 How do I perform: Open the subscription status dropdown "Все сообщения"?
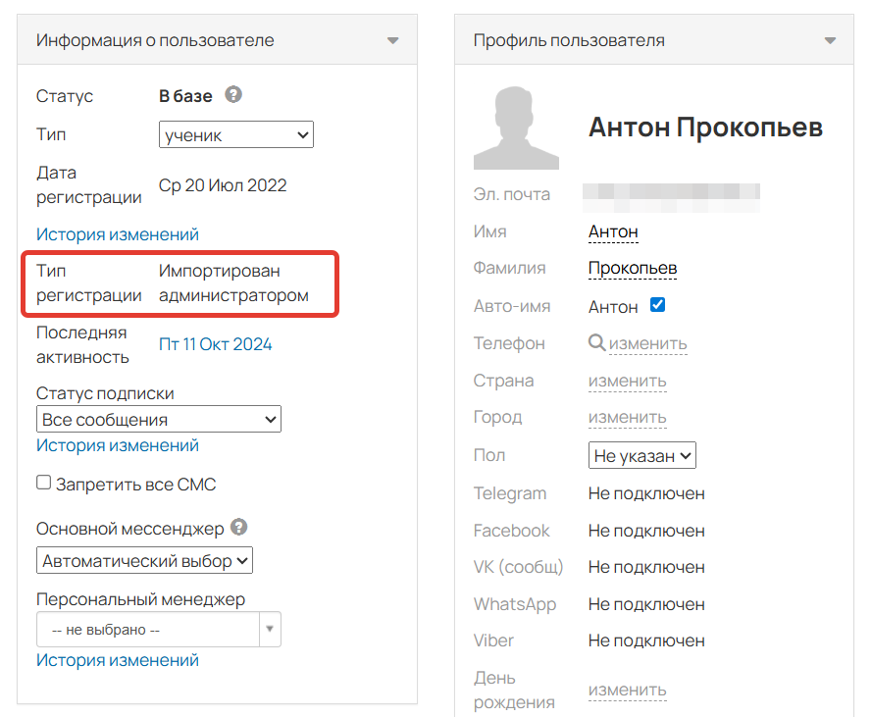pos(158,419)
